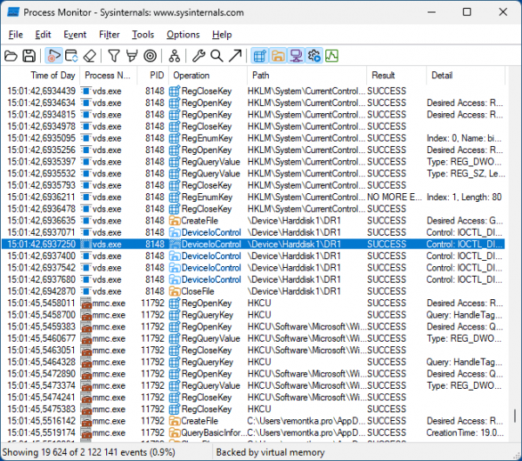Open the Help menu
This screenshot has width=522, height=461.
coord(222,35)
